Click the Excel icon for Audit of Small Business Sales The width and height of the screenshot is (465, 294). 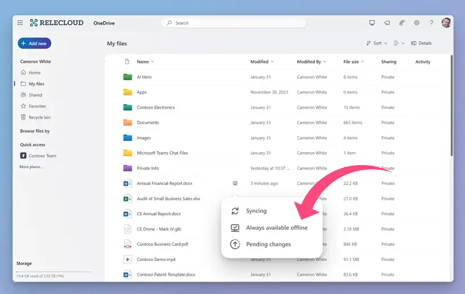pos(128,199)
